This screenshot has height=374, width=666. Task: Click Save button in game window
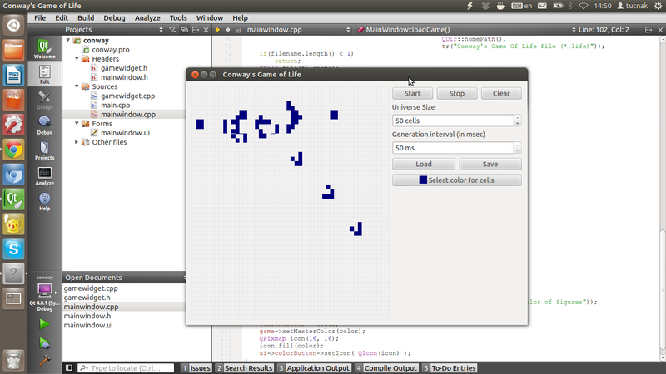coord(490,164)
